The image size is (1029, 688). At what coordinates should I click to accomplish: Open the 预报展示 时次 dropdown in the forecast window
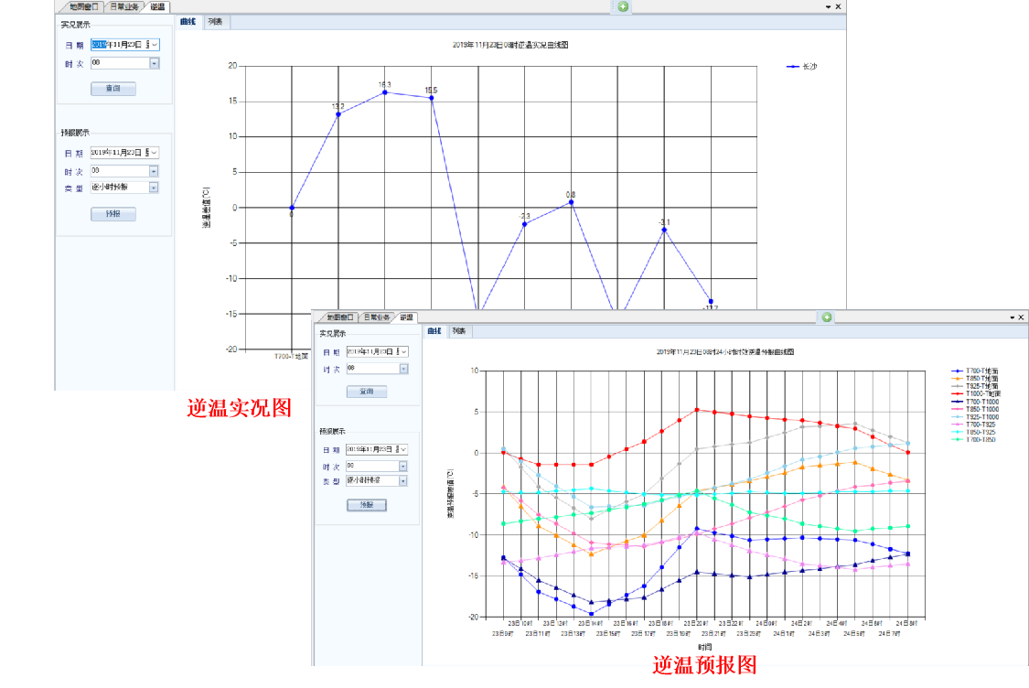point(403,466)
